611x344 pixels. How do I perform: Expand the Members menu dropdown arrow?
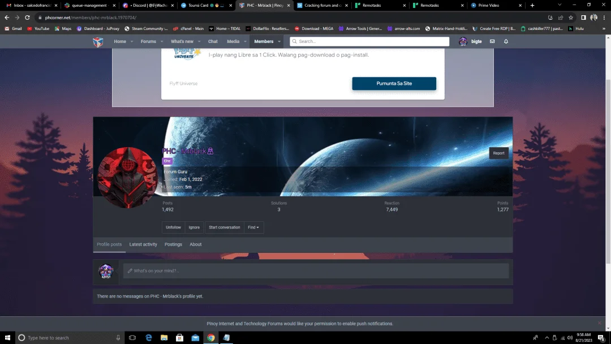(279, 42)
